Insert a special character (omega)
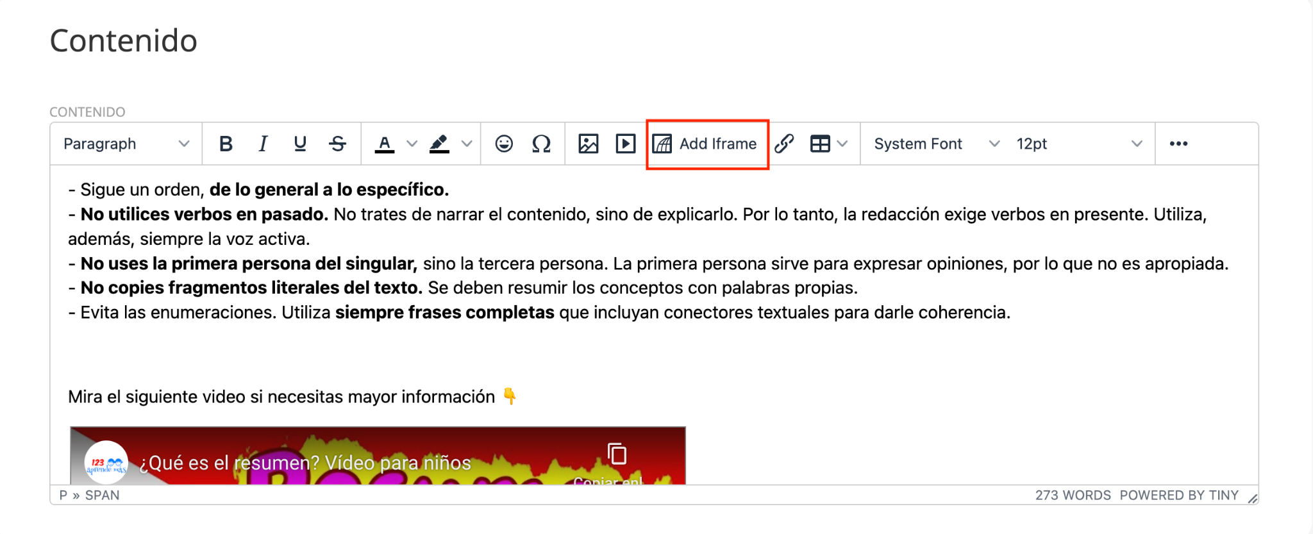 pos(541,144)
